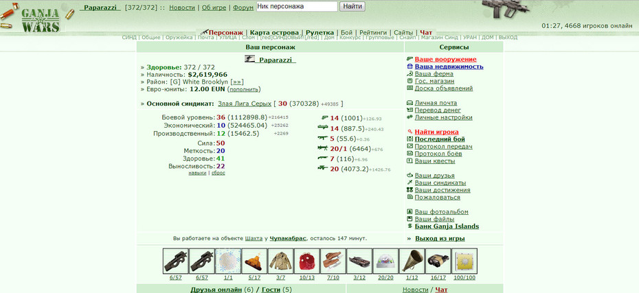This screenshot has width=639, height=293.
Task: Click the megaphone horn item 1/12
Action: click(412, 261)
